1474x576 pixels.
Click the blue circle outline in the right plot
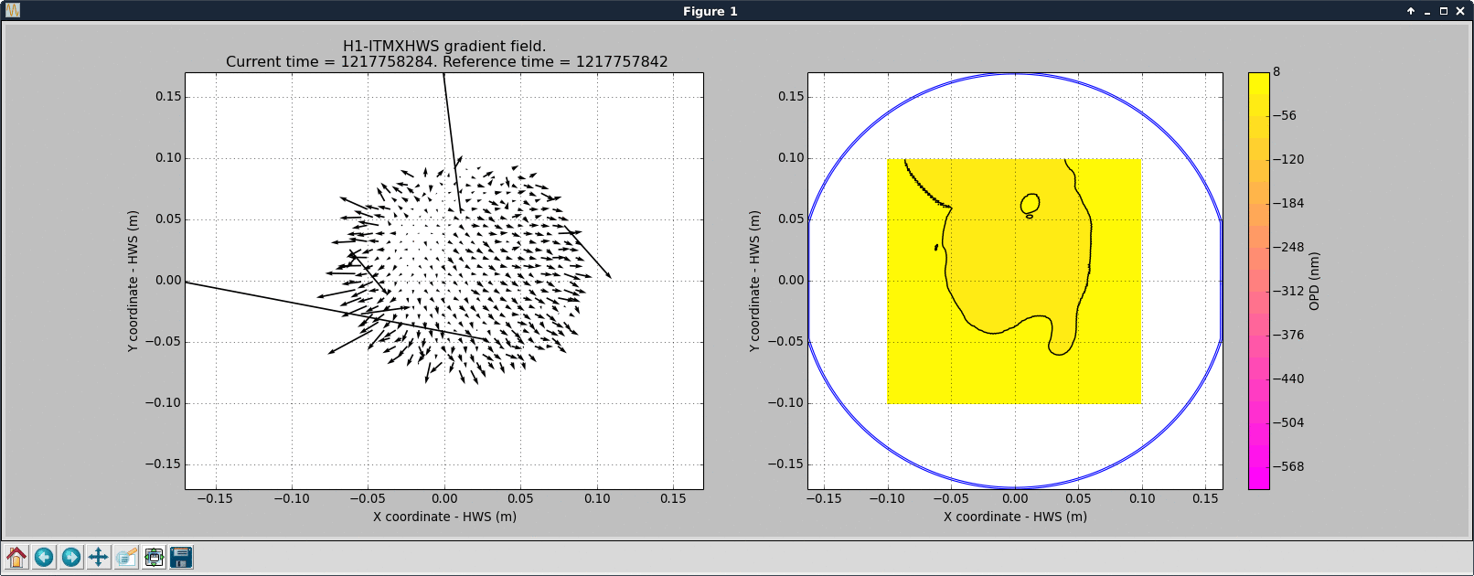[x=1015, y=73]
